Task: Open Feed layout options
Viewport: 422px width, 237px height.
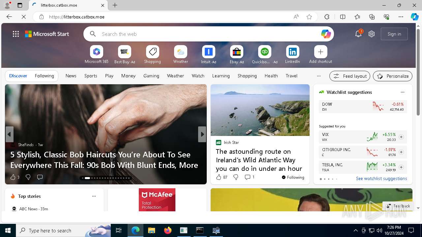Action: coord(350,76)
